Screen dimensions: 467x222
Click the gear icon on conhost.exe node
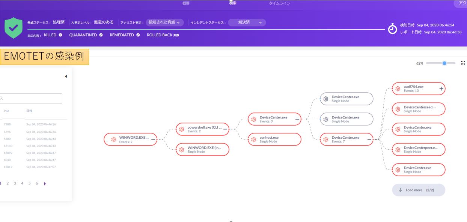254,139
